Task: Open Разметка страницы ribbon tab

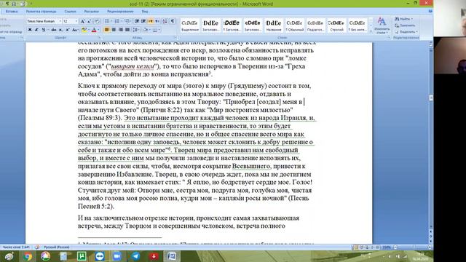Action: (41, 12)
